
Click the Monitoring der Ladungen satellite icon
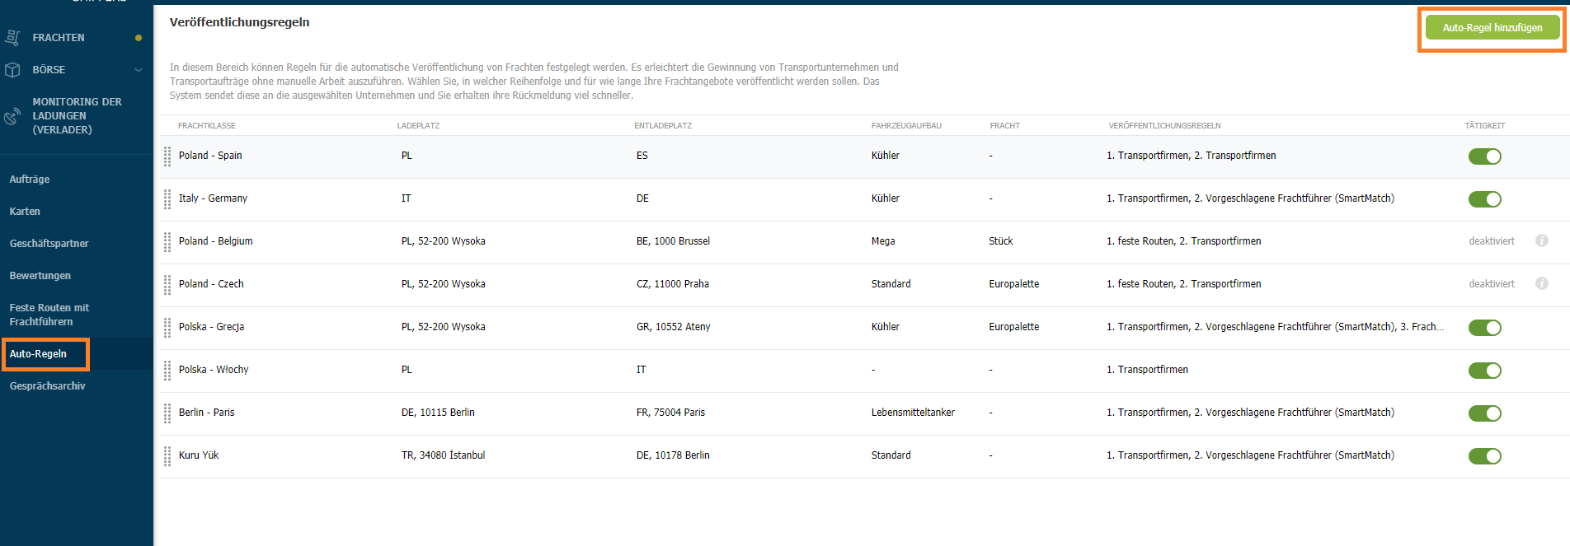12,116
